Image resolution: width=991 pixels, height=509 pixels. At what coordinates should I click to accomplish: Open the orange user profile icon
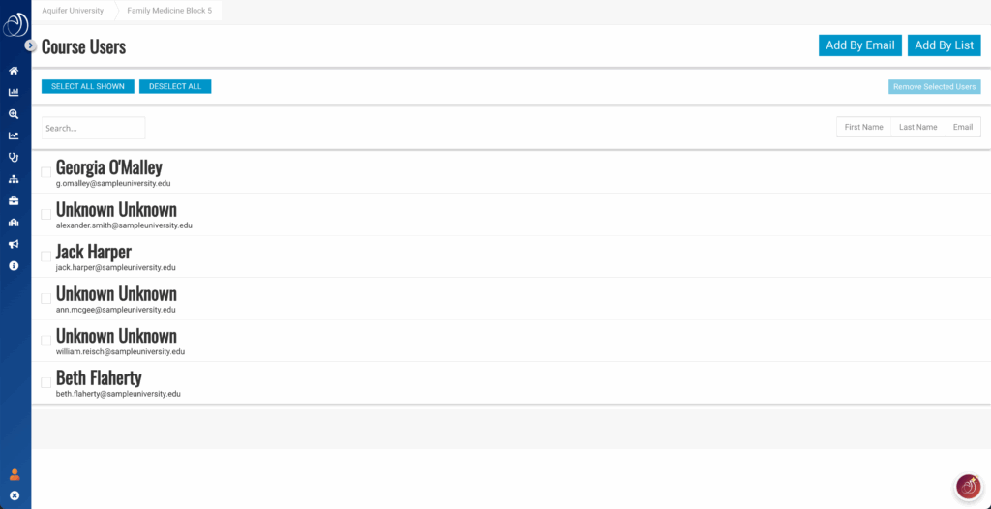pyautogui.click(x=15, y=474)
